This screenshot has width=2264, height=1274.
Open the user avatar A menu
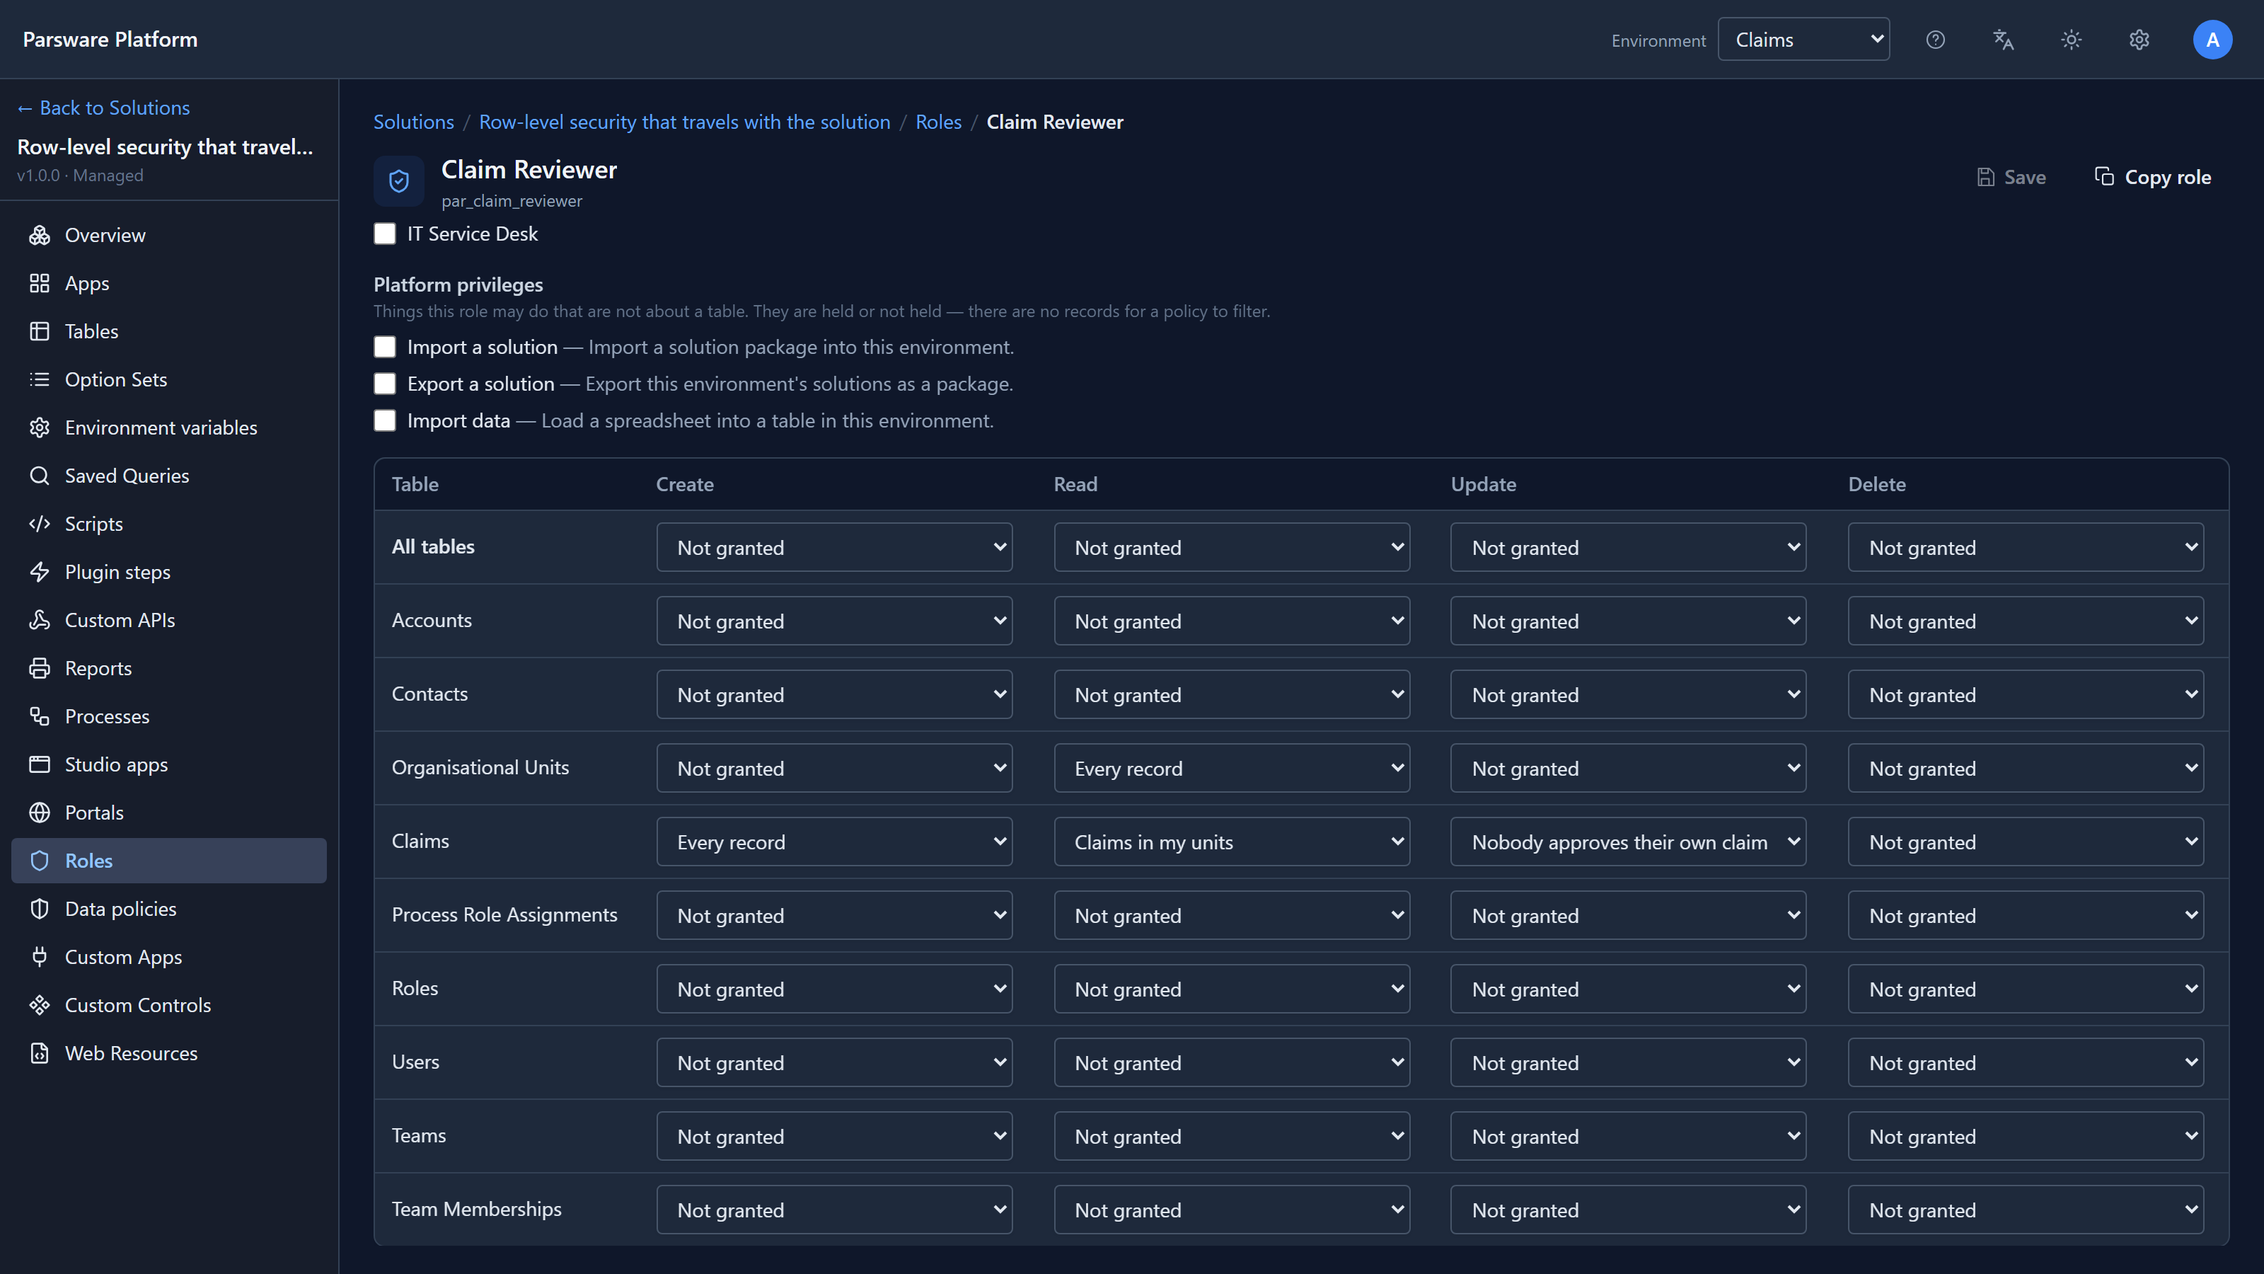pos(2212,40)
